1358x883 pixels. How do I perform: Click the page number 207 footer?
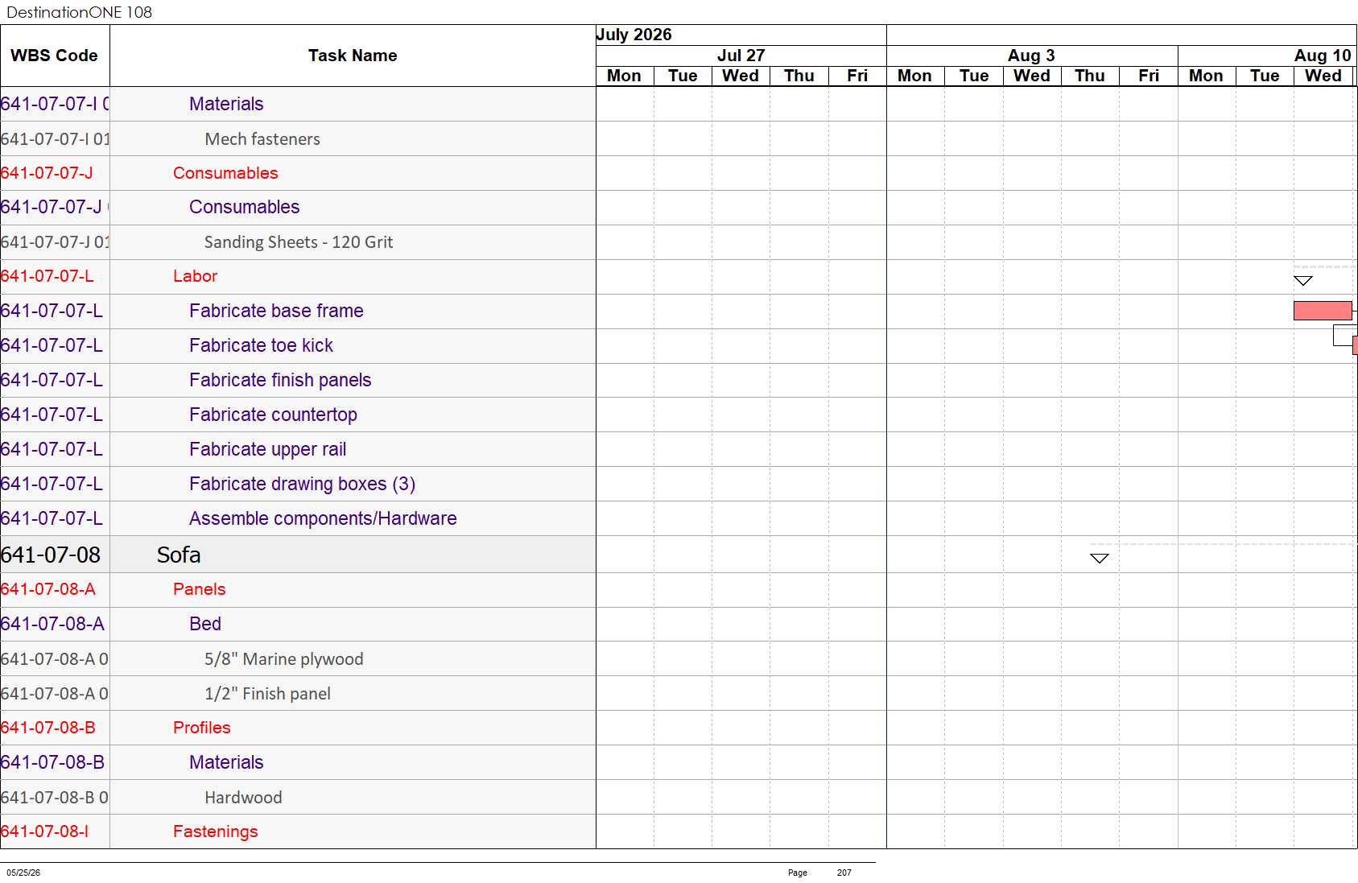pos(844,873)
